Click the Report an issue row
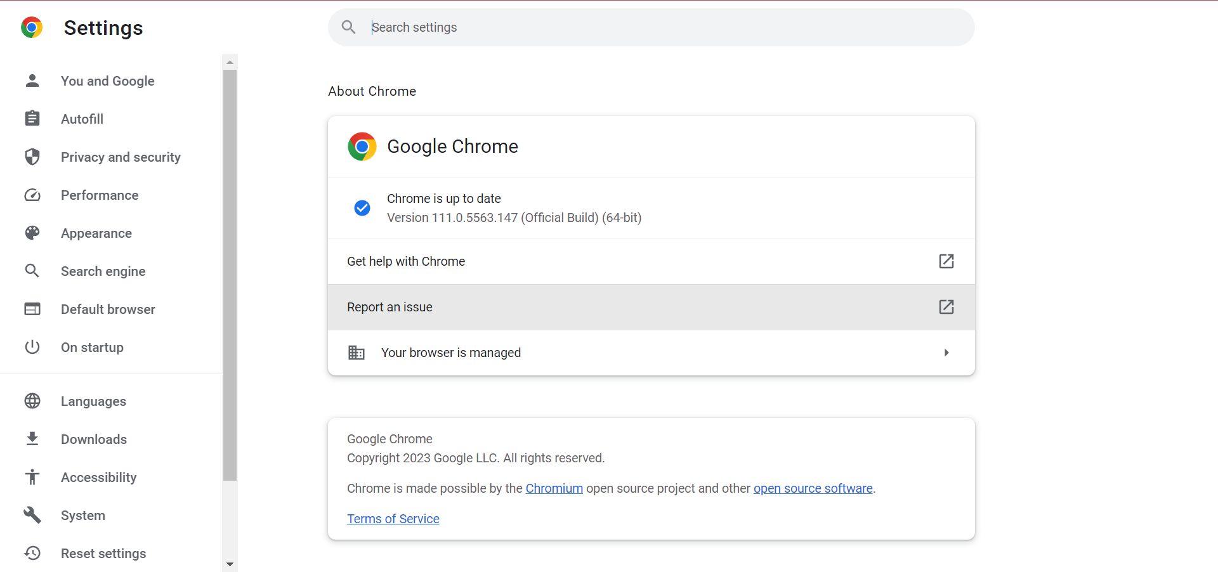The height and width of the screenshot is (572, 1218). click(652, 307)
